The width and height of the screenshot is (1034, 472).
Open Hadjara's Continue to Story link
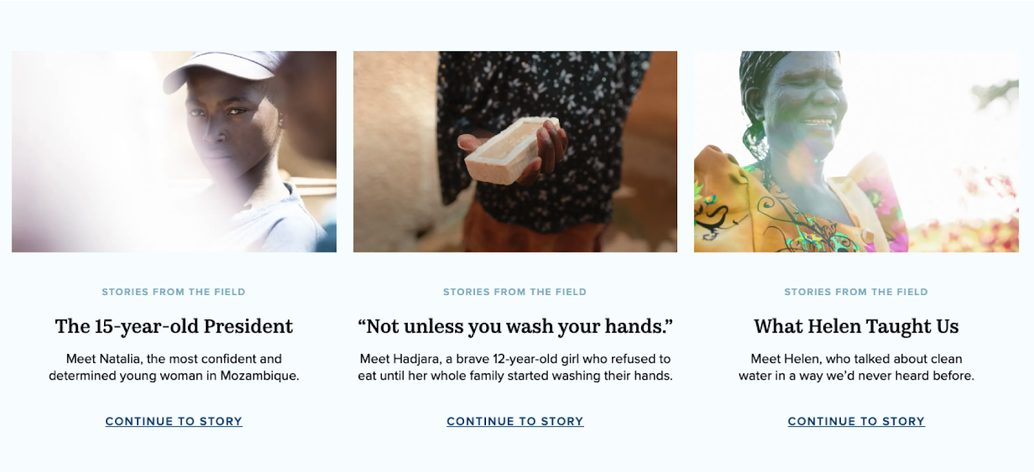click(x=515, y=421)
